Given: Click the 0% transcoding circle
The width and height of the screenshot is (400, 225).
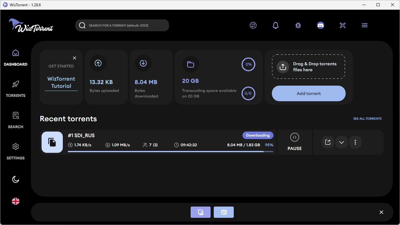Looking at the screenshot, I should [x=248, y=64].
